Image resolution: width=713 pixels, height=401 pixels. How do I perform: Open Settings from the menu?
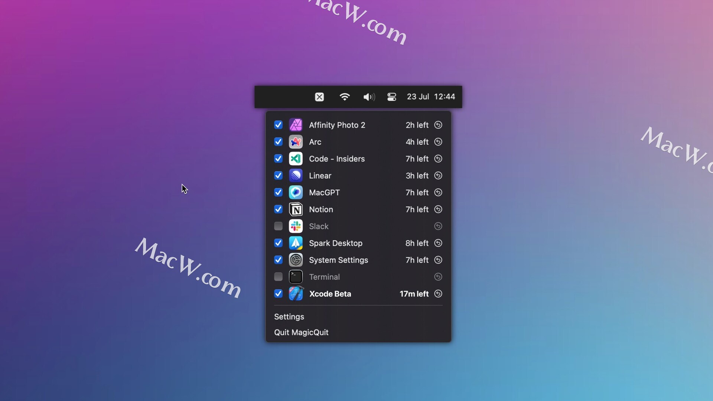289,317
